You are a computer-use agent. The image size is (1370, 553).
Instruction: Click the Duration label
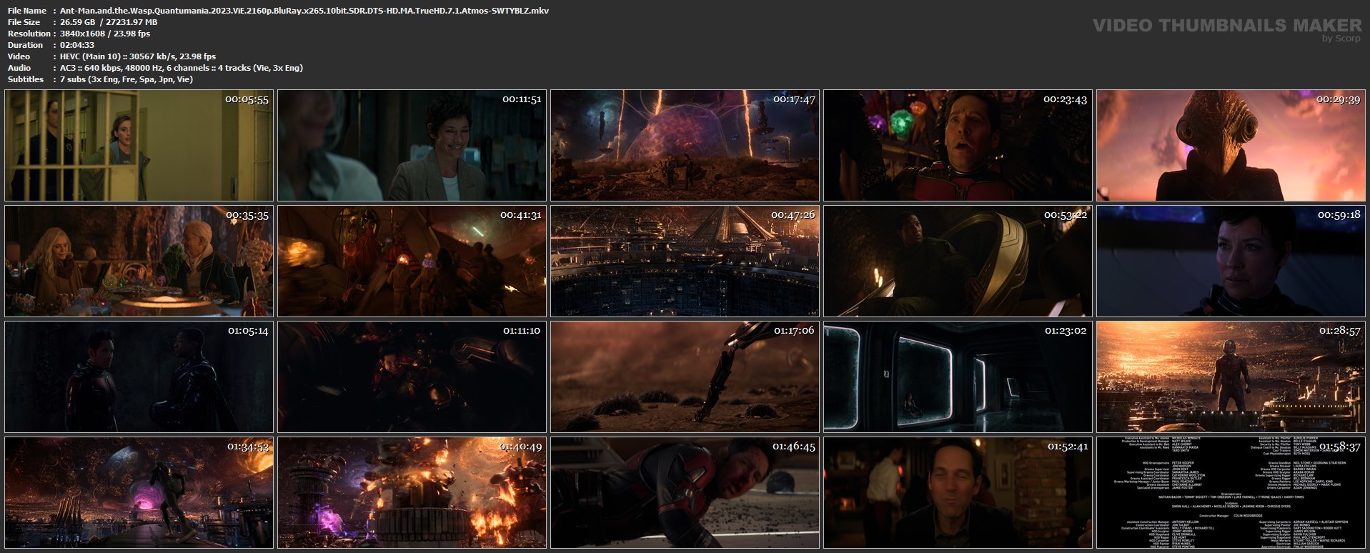point(25,45)
